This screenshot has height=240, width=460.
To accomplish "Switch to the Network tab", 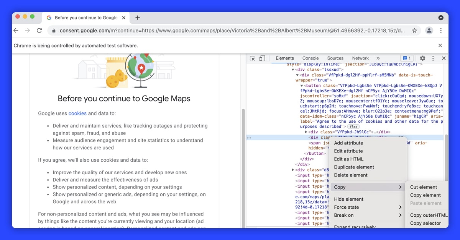I will pyautogui.click(x=360, y=58).
